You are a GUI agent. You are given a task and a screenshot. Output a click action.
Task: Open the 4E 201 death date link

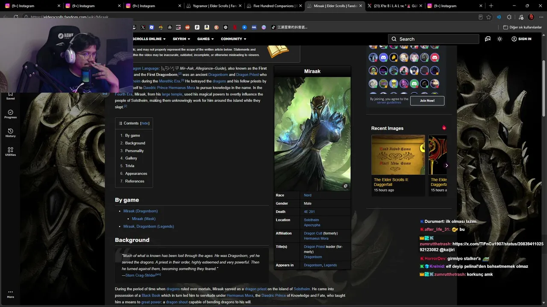click(x=309, y=212)
